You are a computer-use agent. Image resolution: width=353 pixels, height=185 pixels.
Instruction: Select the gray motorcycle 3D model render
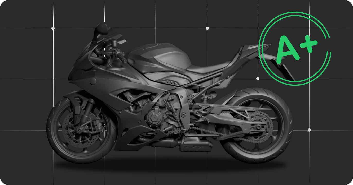(170, 94)
